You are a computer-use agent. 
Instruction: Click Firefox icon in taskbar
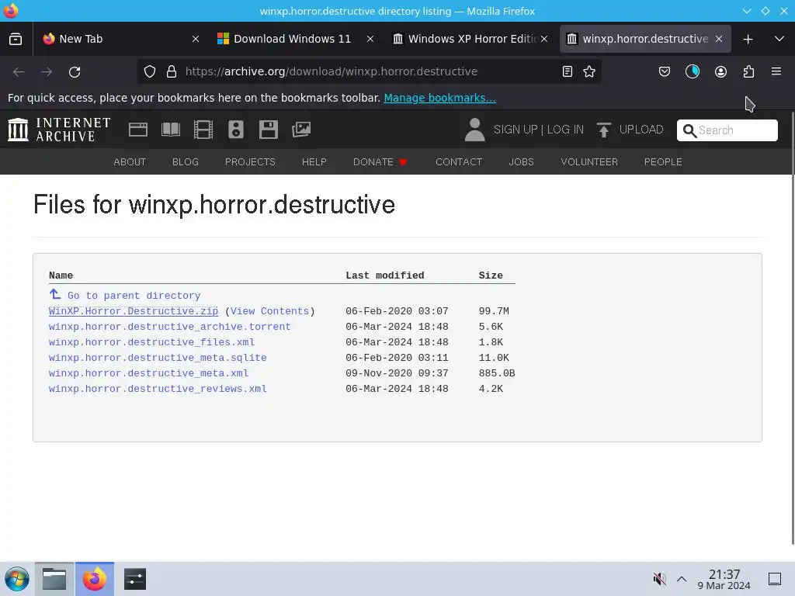(x=95, y=579)
